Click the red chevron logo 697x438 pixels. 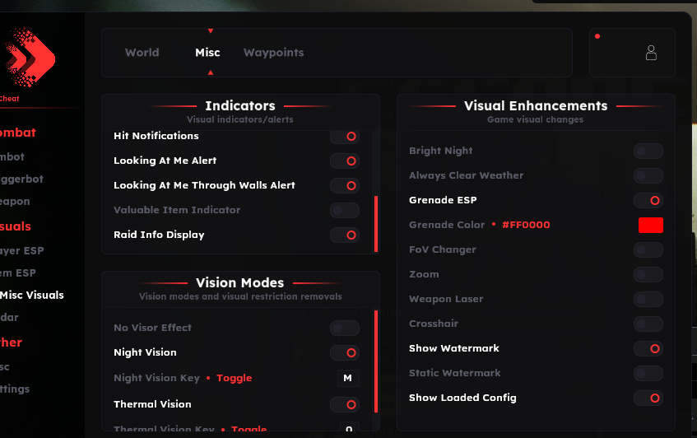coord(29,58)
